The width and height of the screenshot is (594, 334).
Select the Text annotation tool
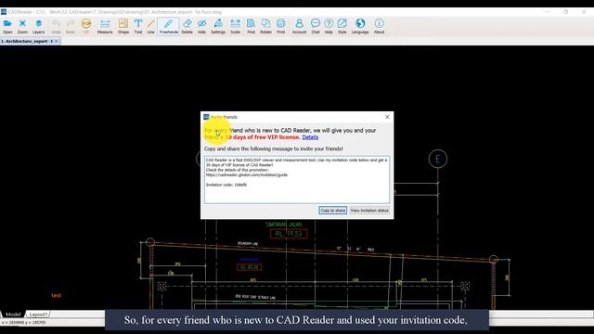pyautogui.click(x=138, y=27)
